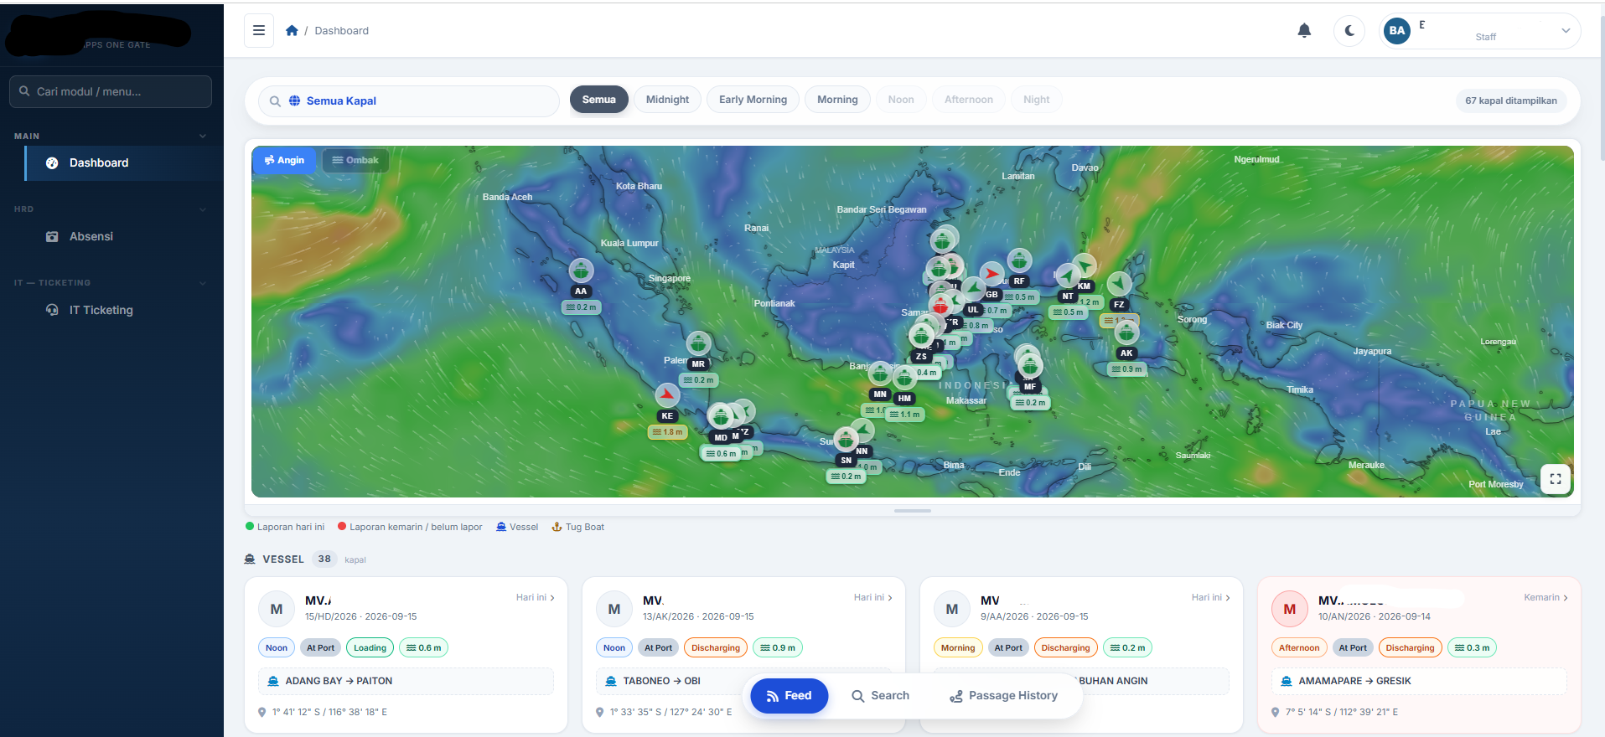1605x737 pixels.
Task: Collapse the HRD sidebar section
Action: [x=111, y=209]
